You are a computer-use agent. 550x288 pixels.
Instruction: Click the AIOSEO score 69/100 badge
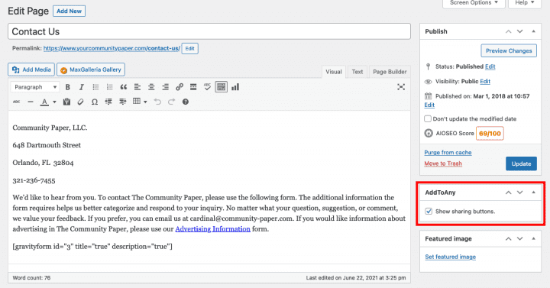(490, 133)
